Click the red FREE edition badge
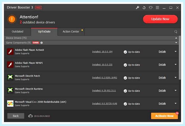This screenshot has height=126, width=185. click(38, 8)
